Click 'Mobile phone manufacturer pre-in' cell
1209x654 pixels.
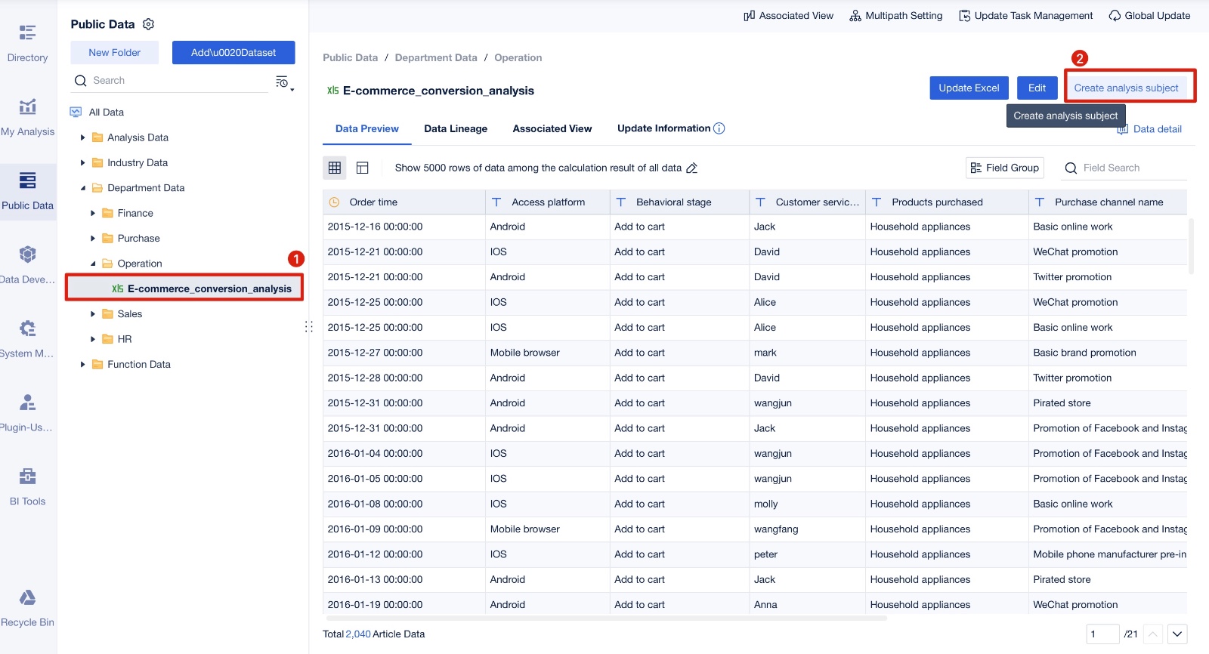[1109, 554]
